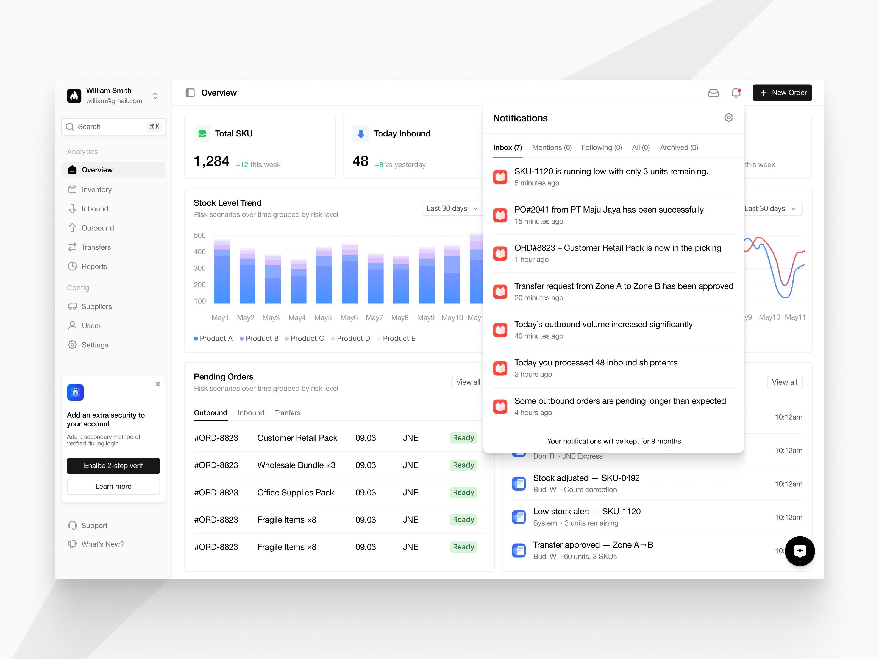
Task: Switch to the Following (0) tab
Action: coord(601,147)
